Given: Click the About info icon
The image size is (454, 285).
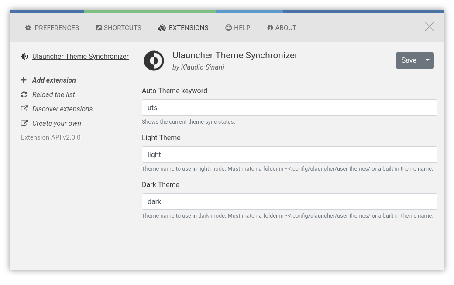Looking at the screenshot, I should pos(270,28).
